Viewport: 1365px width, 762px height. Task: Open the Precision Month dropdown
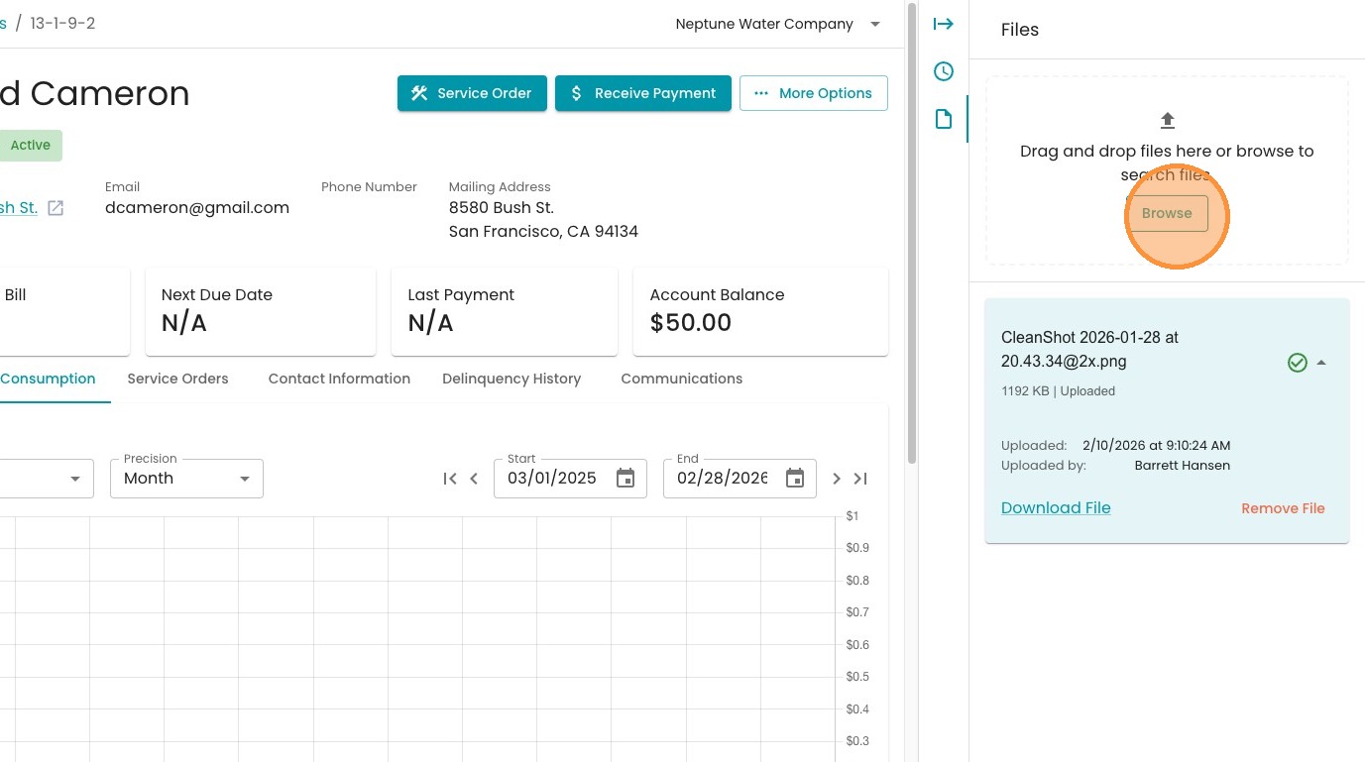(x=186, y=479)
